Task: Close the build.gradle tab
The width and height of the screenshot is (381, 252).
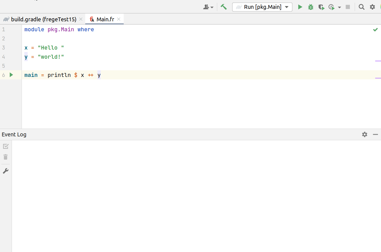Action: pos(81,19)
